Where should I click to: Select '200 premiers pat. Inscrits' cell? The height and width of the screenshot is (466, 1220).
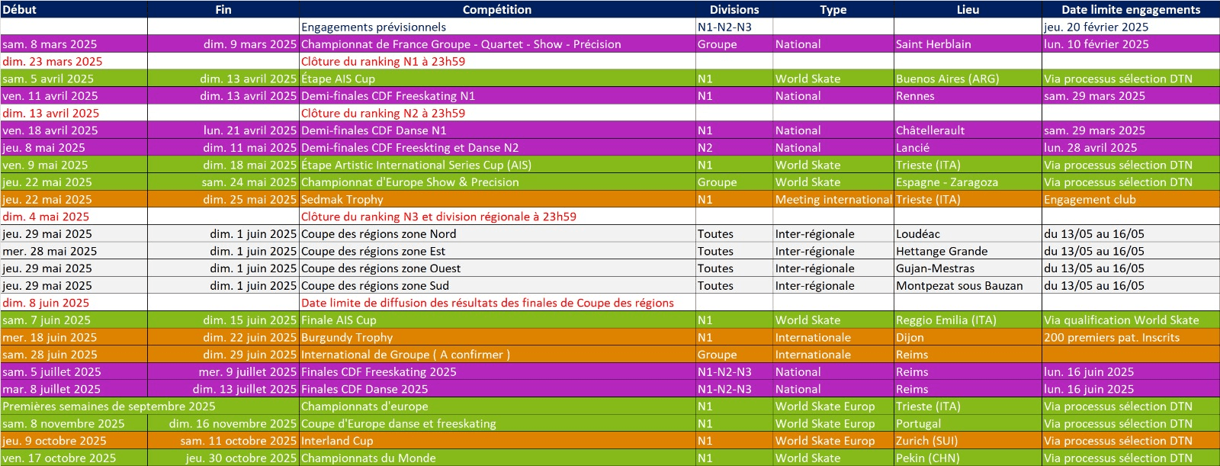(1131, 337)
